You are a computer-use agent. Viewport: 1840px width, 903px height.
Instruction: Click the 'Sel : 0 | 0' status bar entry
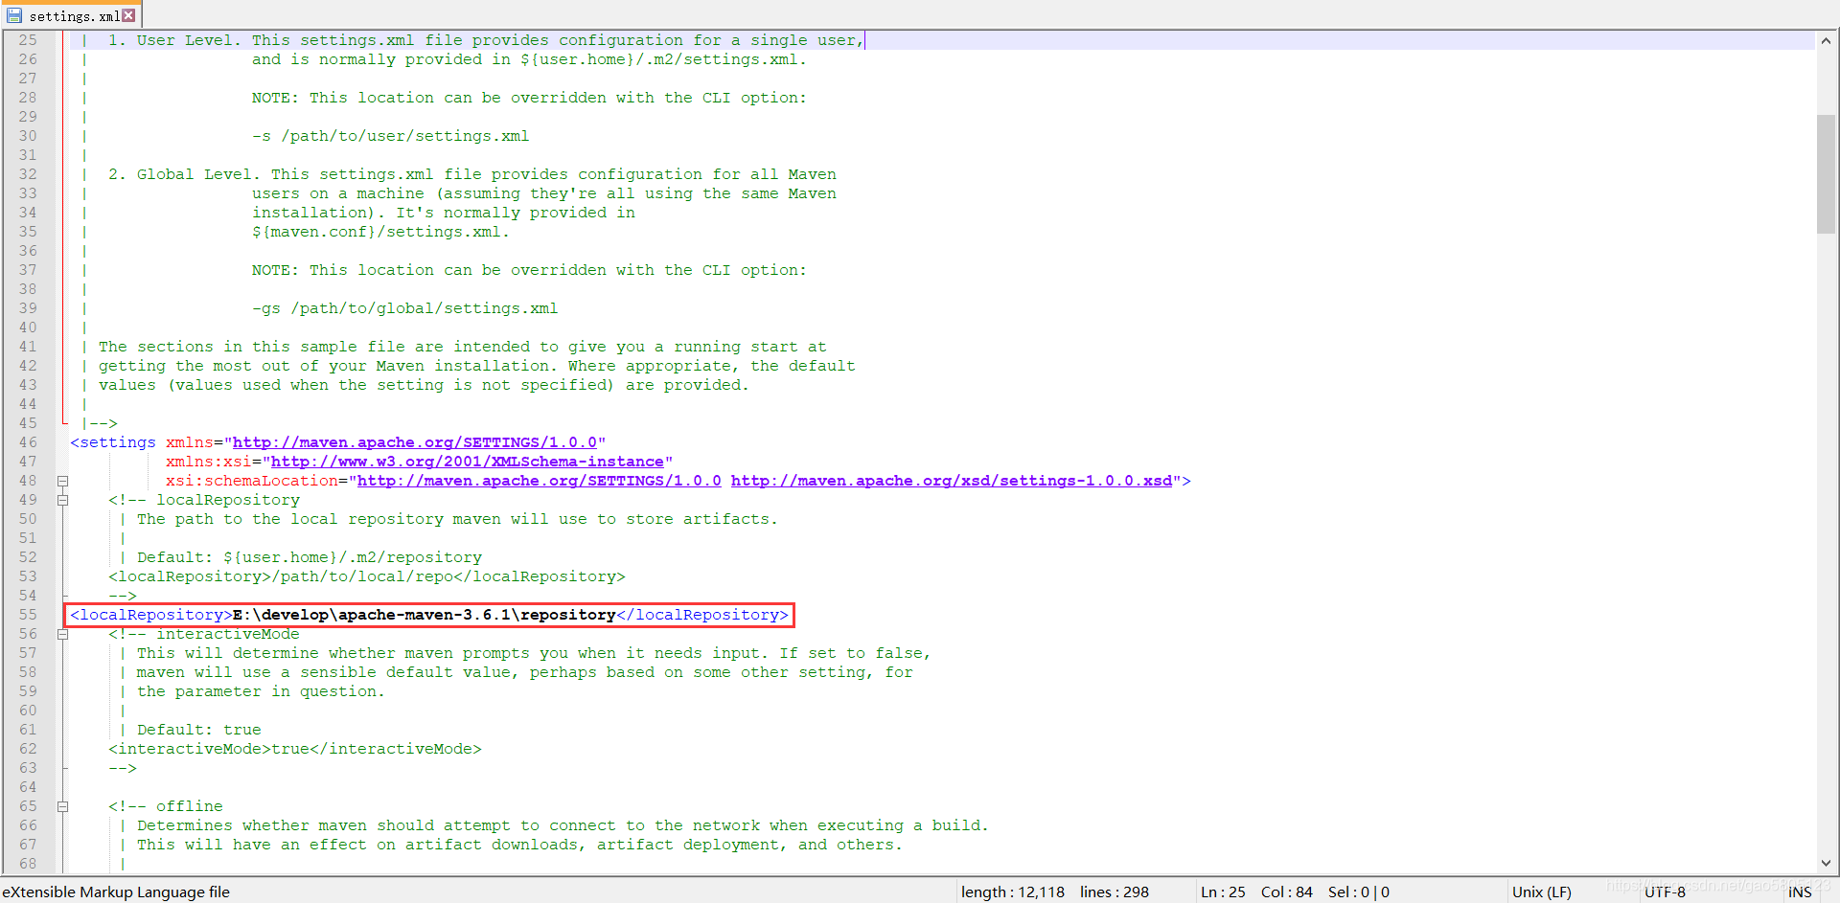point(1359,892)
